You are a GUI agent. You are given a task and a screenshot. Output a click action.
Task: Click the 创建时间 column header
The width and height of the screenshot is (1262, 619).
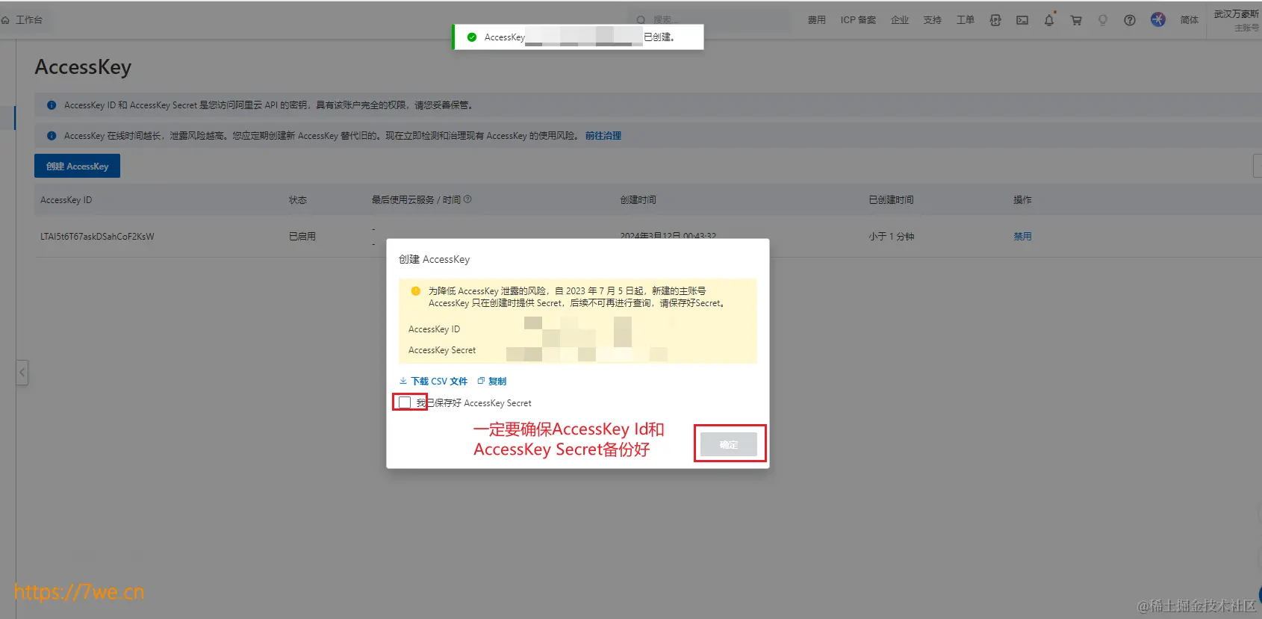click(x=638, y=200)
